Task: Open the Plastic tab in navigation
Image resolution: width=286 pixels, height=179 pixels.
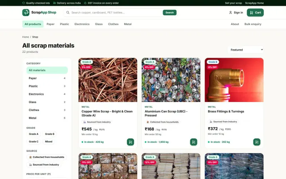Action: click(x=64, y=24)
